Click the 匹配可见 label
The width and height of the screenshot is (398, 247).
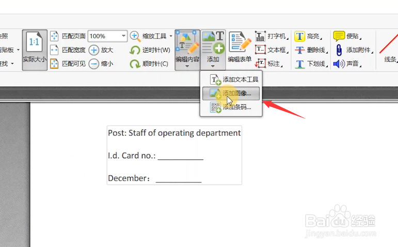pos(74,63)
